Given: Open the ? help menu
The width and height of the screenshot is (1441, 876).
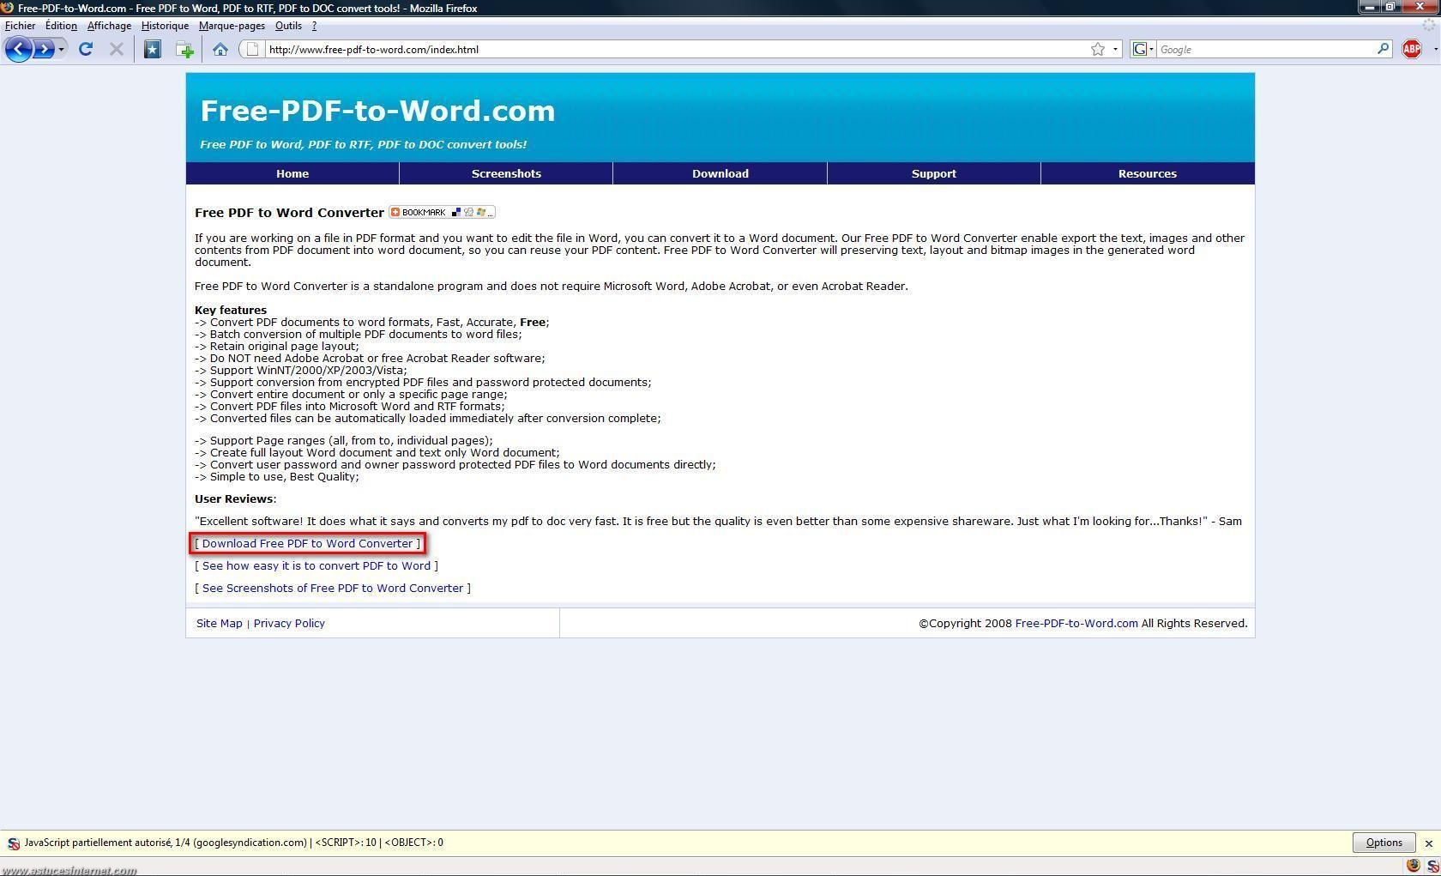Looking at the screenshot, I should point(314,26).
